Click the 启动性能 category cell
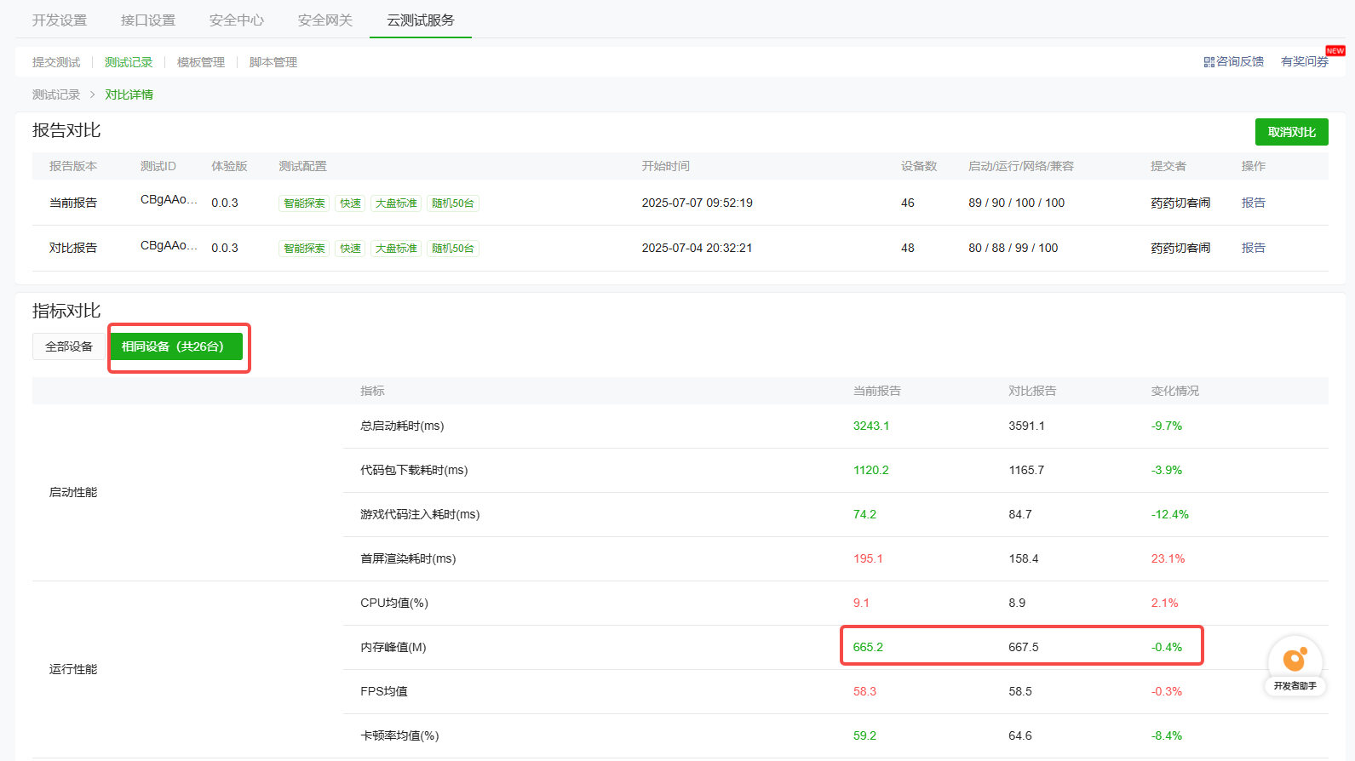 [x=73, y=492]
